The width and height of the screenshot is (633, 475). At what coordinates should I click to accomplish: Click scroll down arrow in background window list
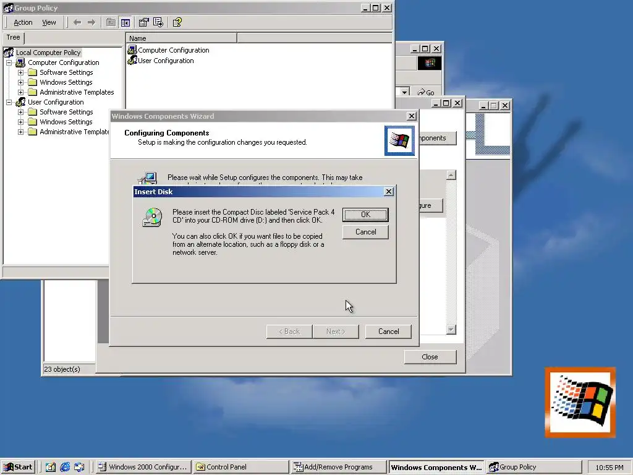(451, 330)
